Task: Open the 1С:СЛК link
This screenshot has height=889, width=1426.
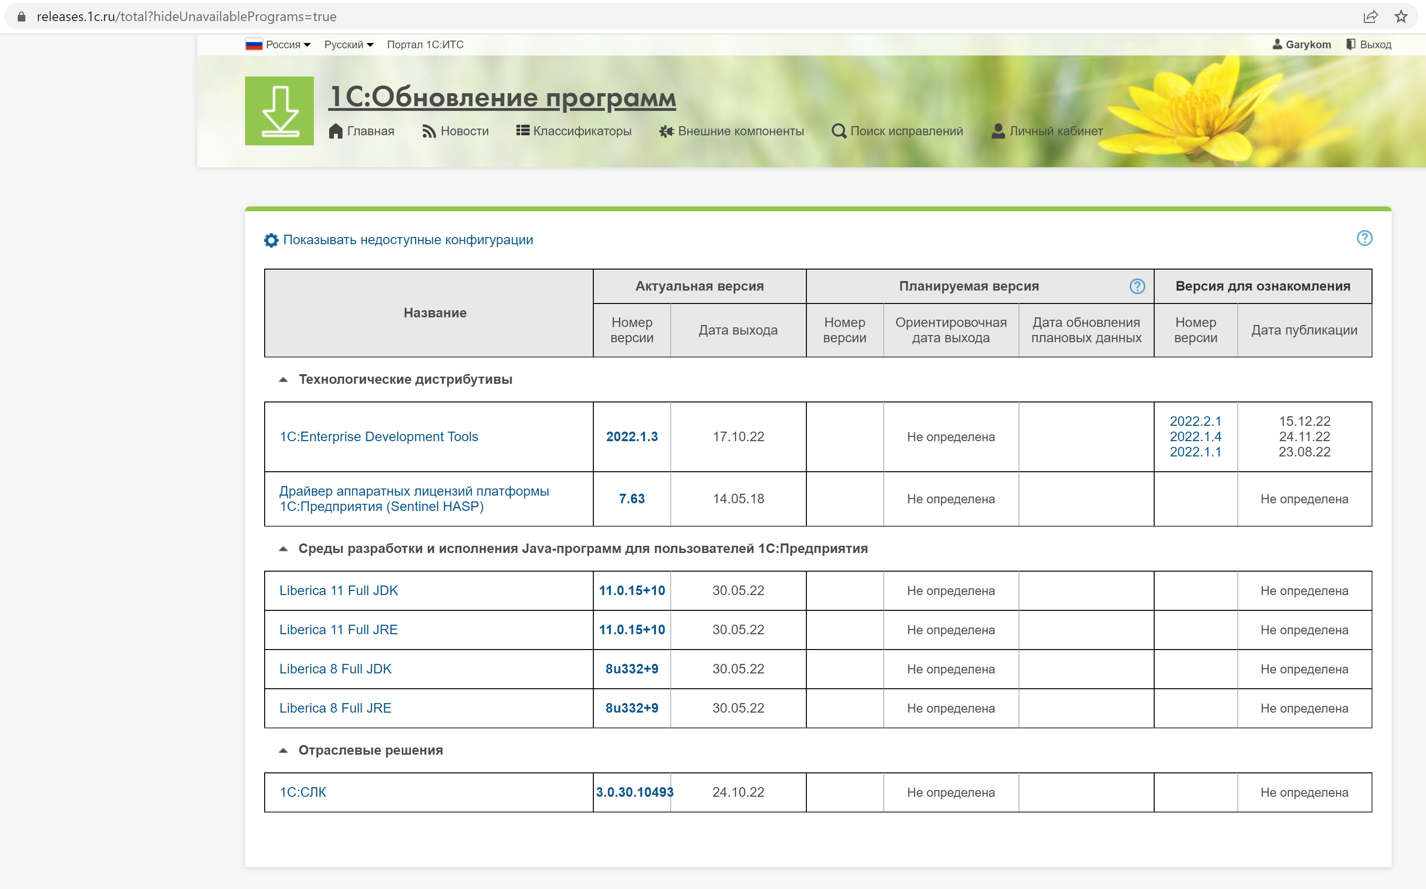Action: (x=303, y=792)
